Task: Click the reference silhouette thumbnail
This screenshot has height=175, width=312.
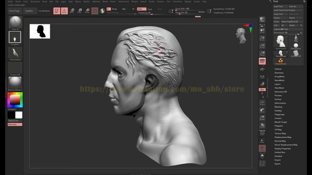Action: point(40,31)
